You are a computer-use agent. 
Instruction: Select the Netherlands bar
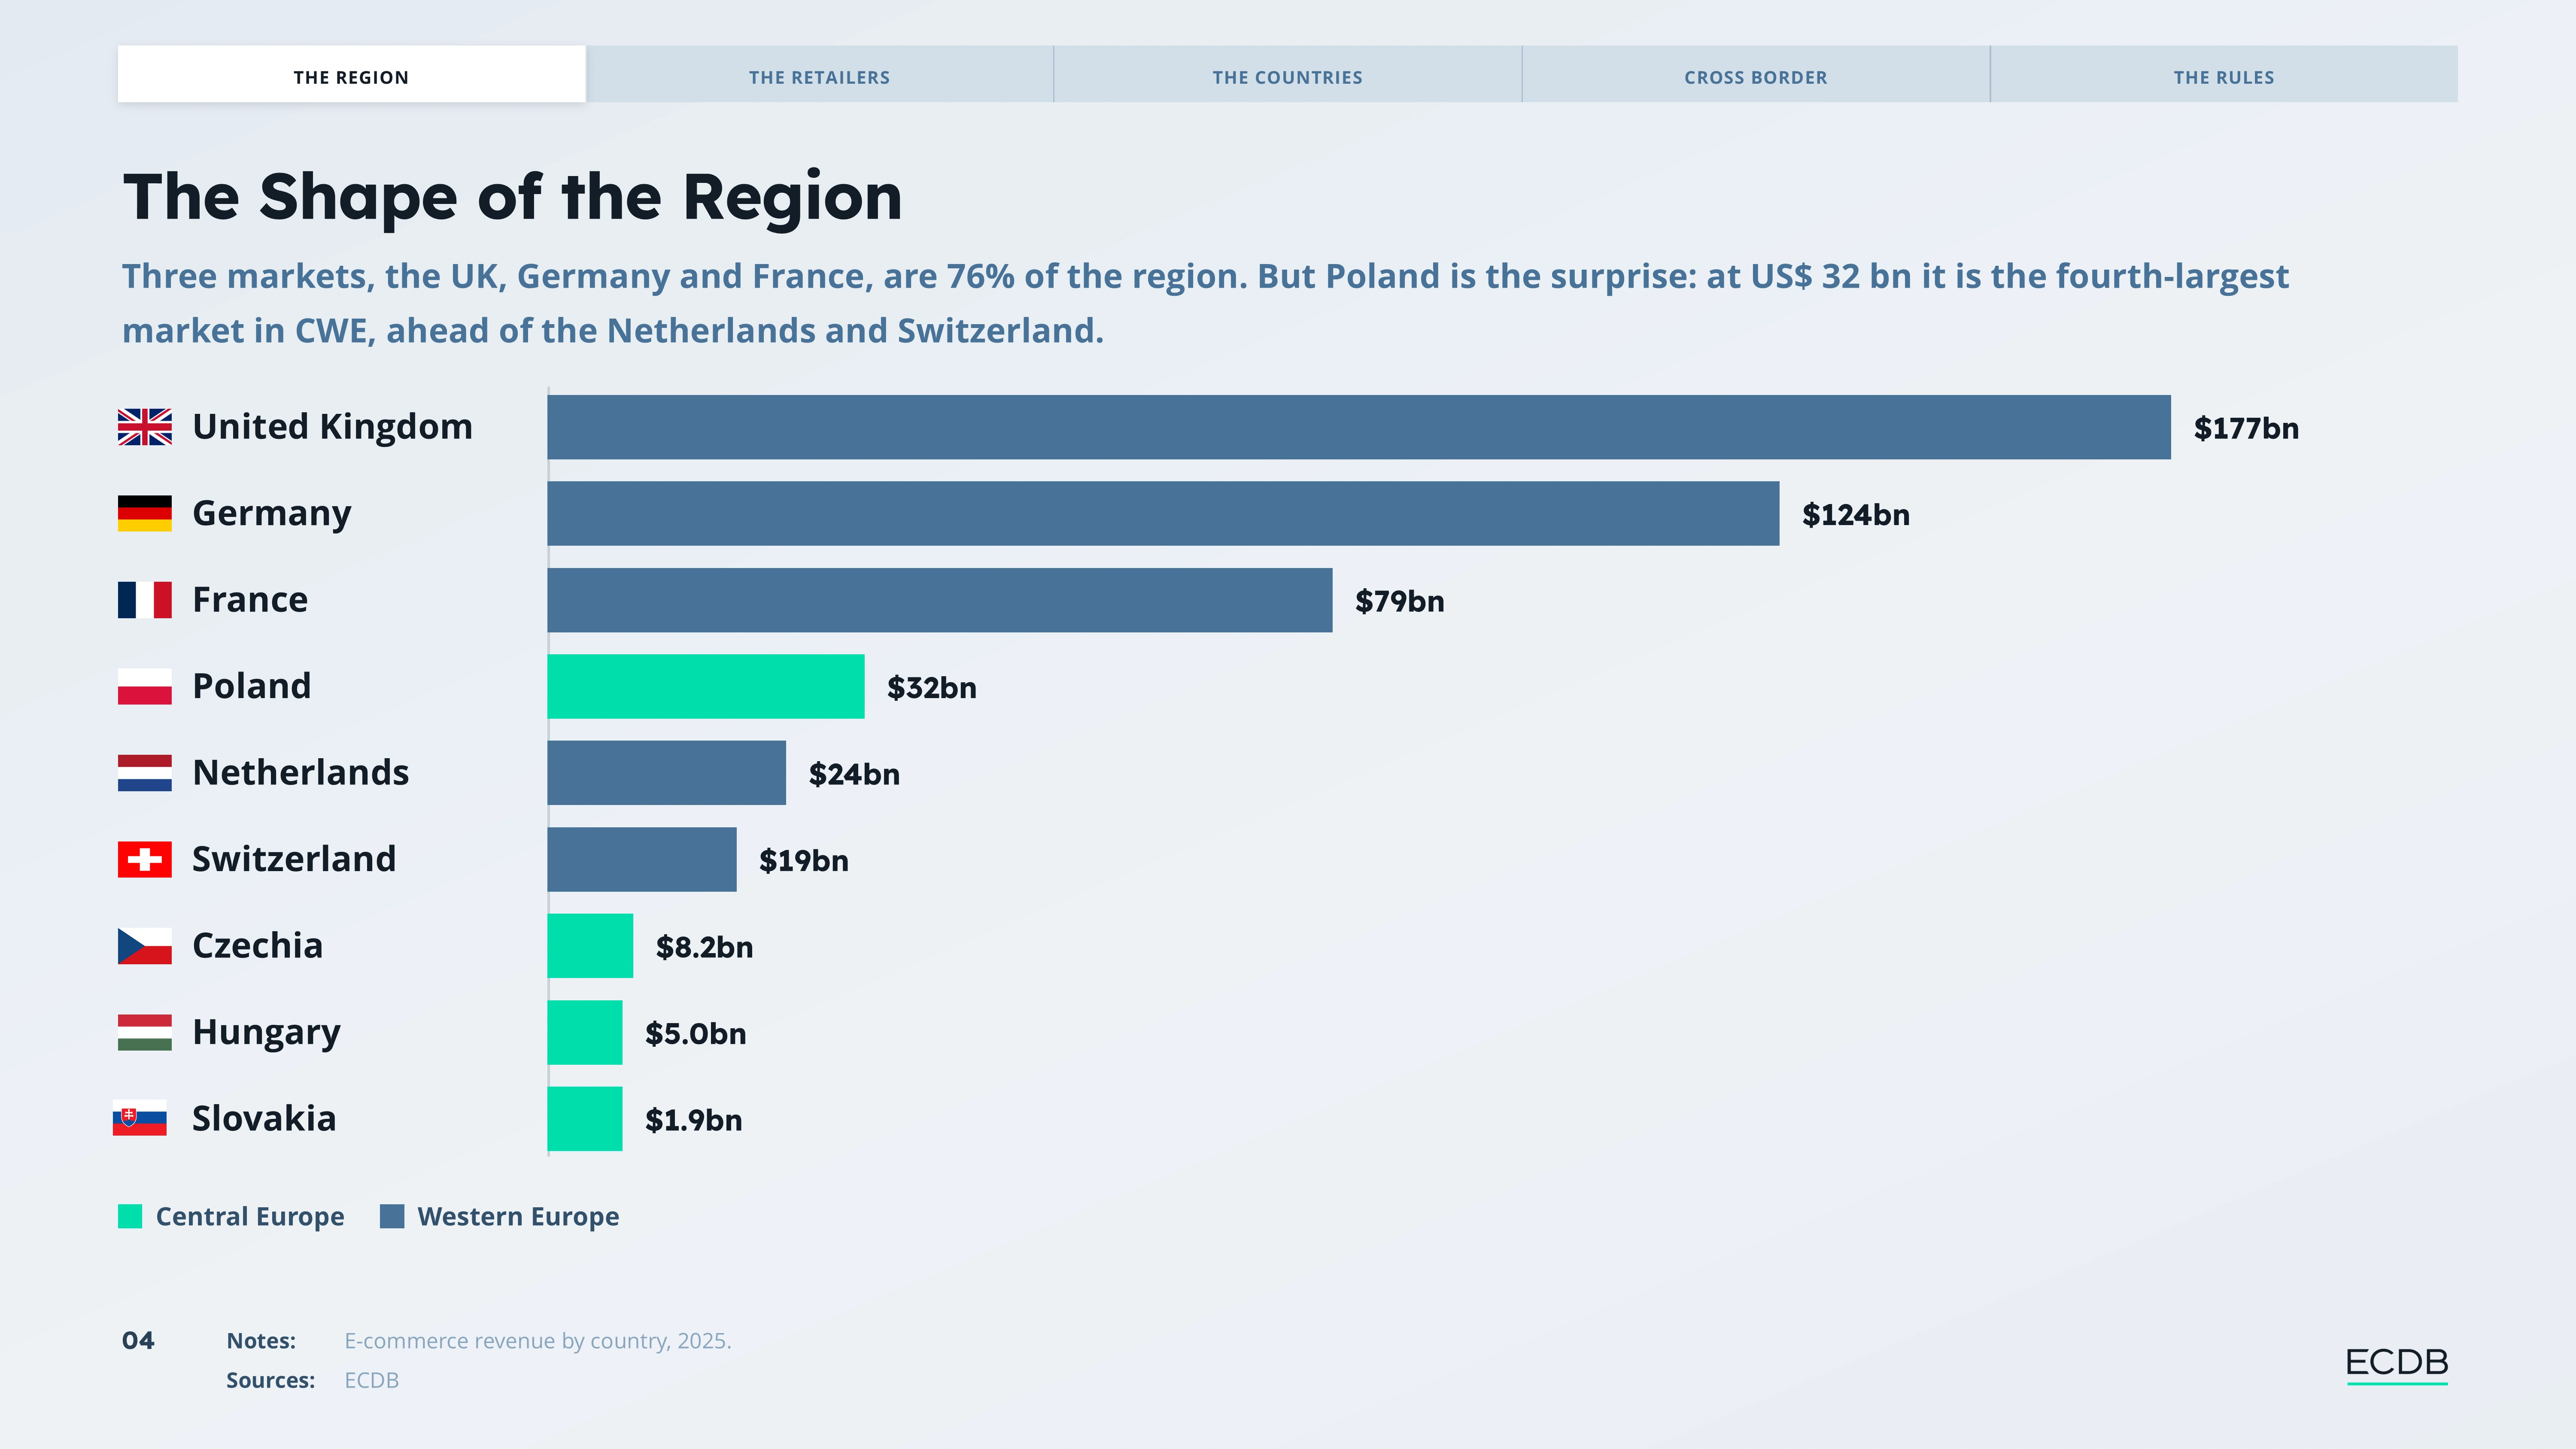click(667, 773)
